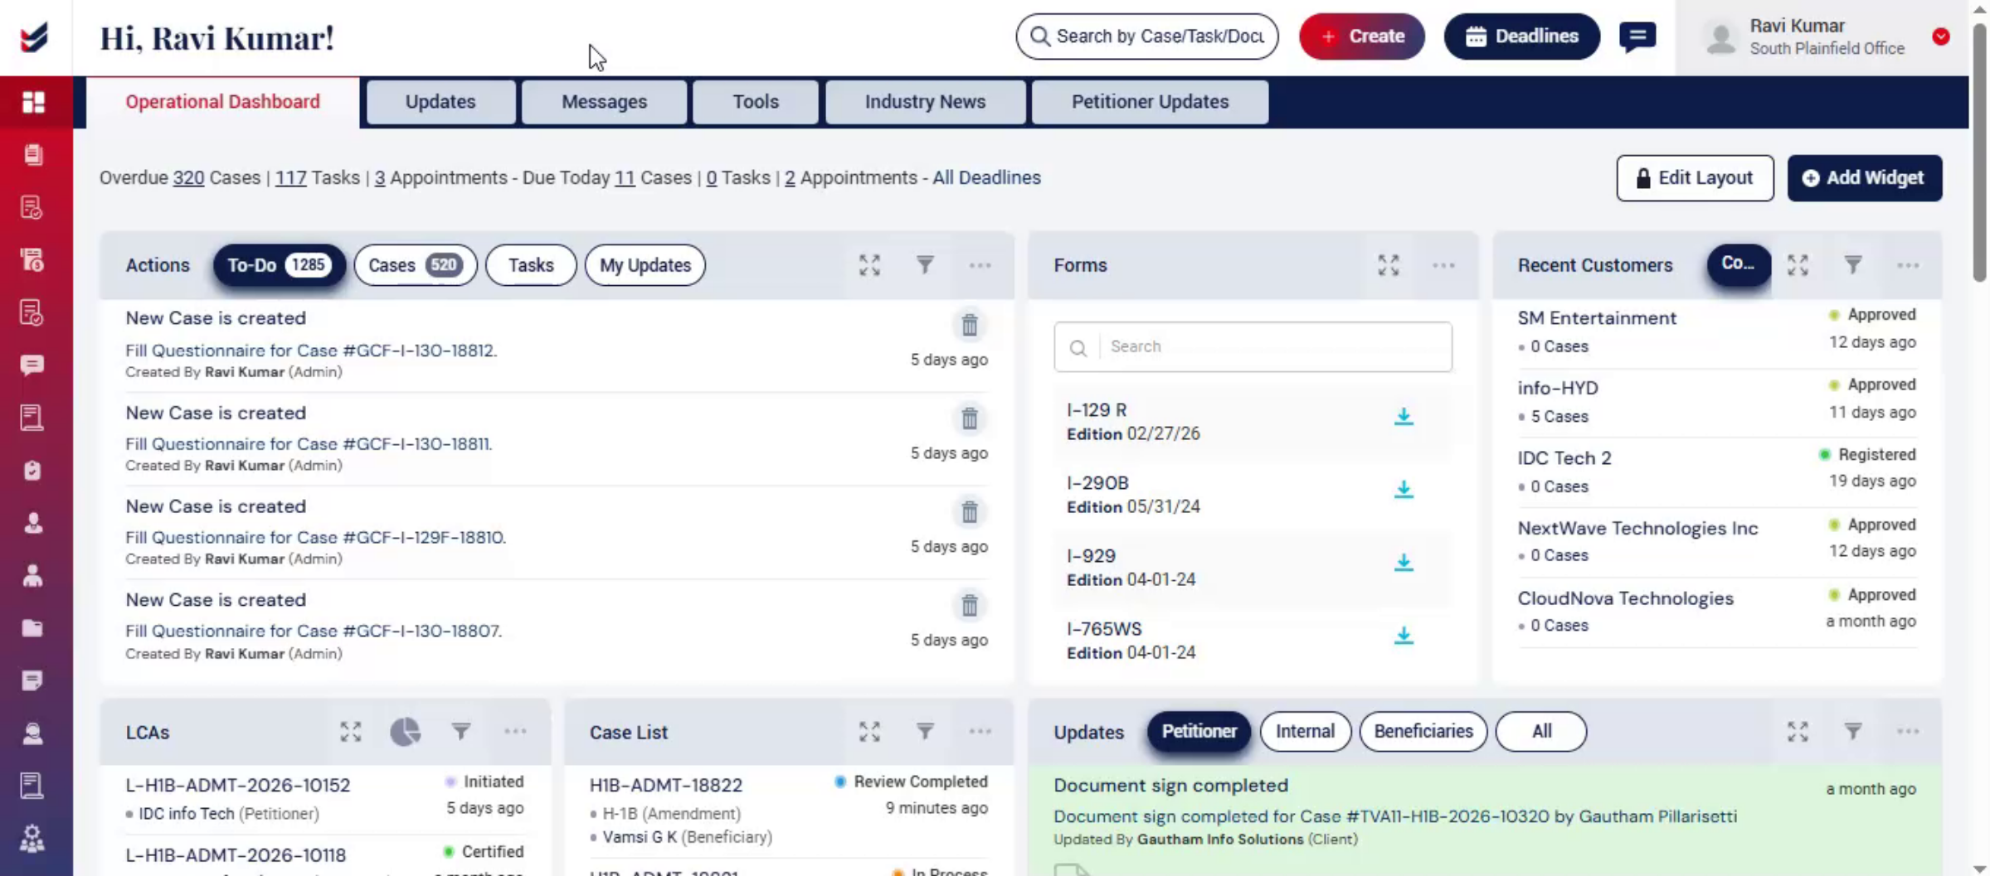
Task: Filter the Actions widget
Action: (x=925, y=265)
